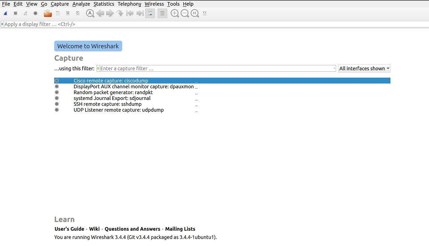Open options gear for DisplayPort AUX monitor
The height and width of the screenshot is (246, 429).
click(56, 86)
